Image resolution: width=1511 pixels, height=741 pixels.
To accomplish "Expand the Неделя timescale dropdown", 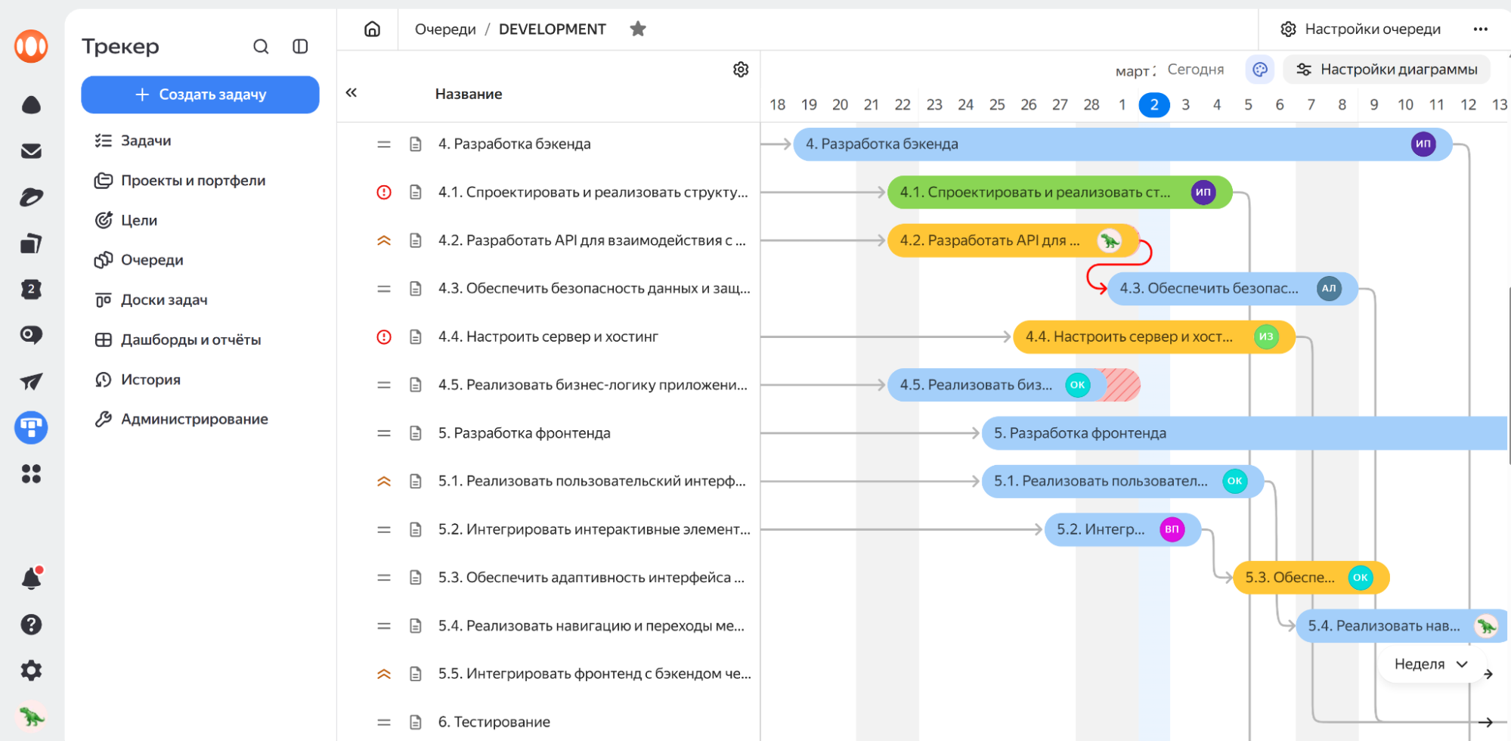I will 1430,664.
